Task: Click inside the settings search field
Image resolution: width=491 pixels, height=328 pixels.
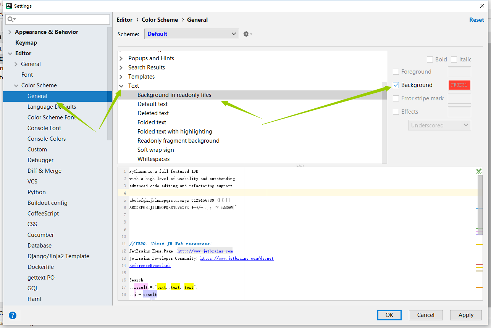Action: (58, 19)
